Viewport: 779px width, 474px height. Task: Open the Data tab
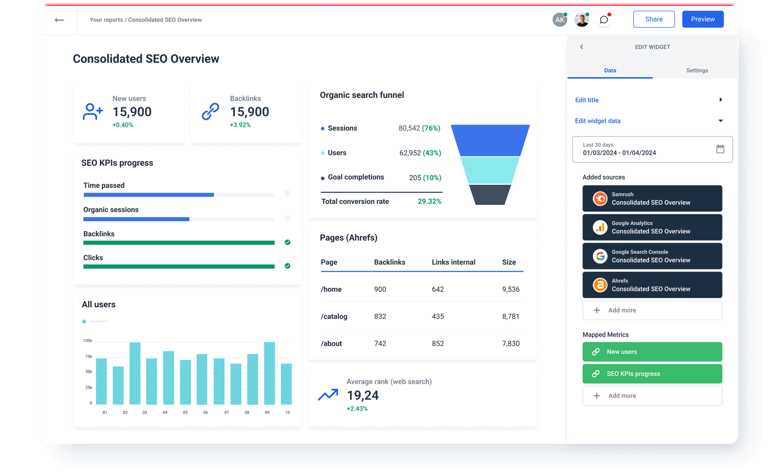pyautogui.click(x=610, y=70)
